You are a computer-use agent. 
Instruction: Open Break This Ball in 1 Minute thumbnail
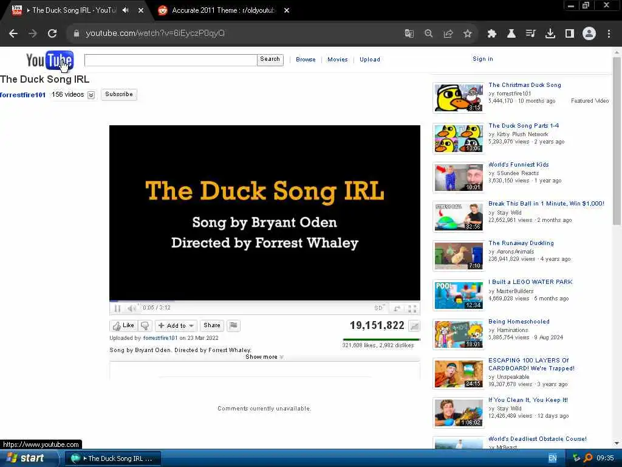(x=459, y=217)
